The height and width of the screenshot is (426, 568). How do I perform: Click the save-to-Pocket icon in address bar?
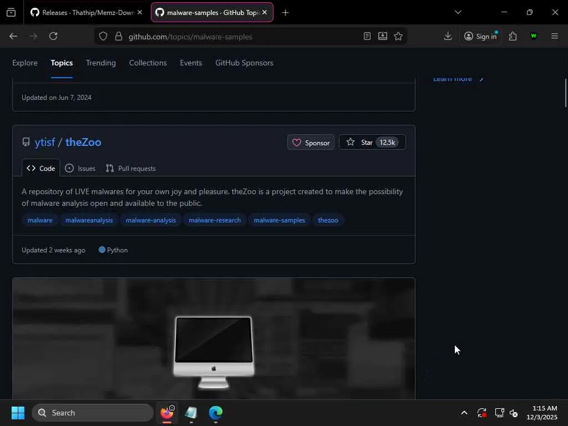[x=383, y=36]
